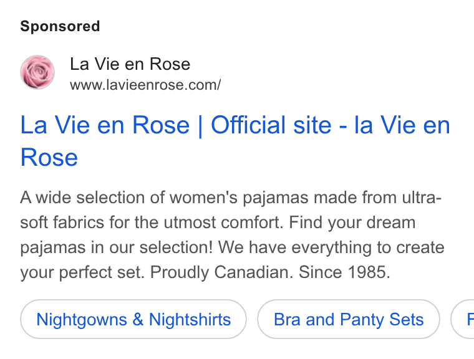The width and height of the screenshot is (474, 359).
Task: Click the La Vie en Rose advertiser name
Action: pos(130,64)
